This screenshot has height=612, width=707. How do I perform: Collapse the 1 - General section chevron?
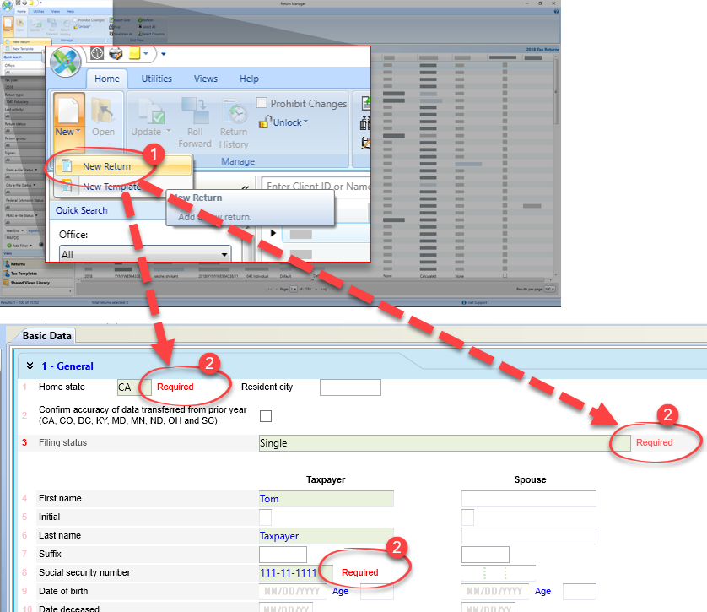coord(30,366)
